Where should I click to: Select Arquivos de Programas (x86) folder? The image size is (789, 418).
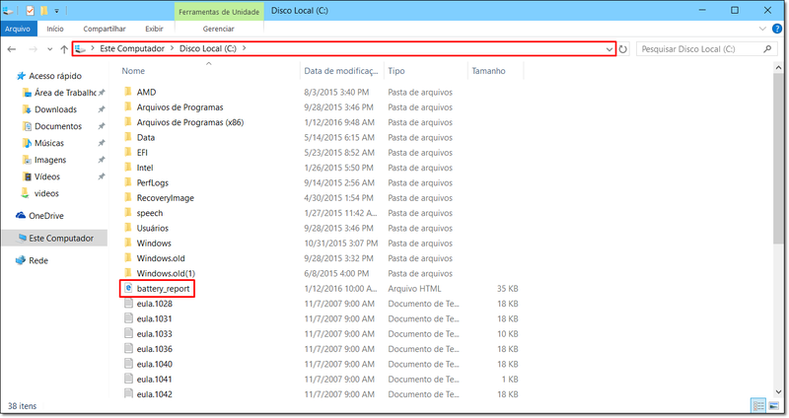tap(189, 122)
